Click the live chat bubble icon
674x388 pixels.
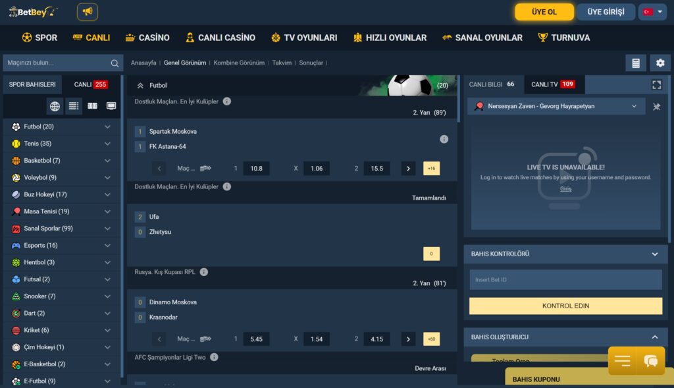(x=651, y=361)
